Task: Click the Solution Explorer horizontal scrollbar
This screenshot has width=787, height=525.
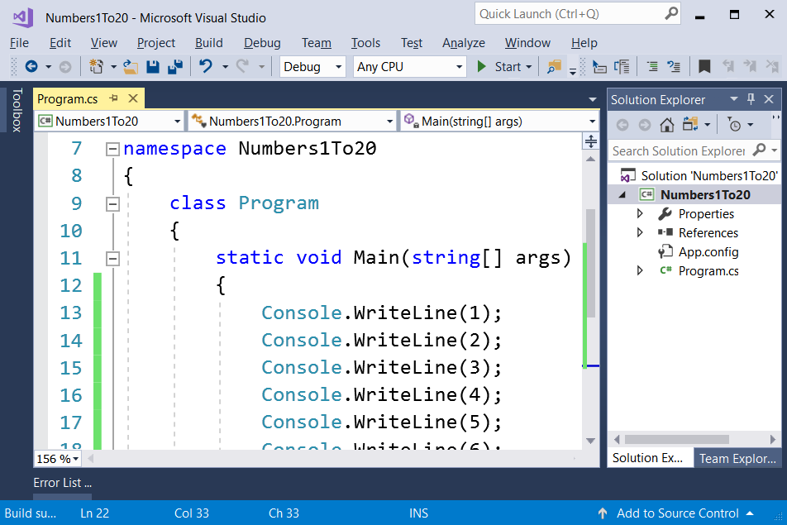Action: click(x=676, y=439)
